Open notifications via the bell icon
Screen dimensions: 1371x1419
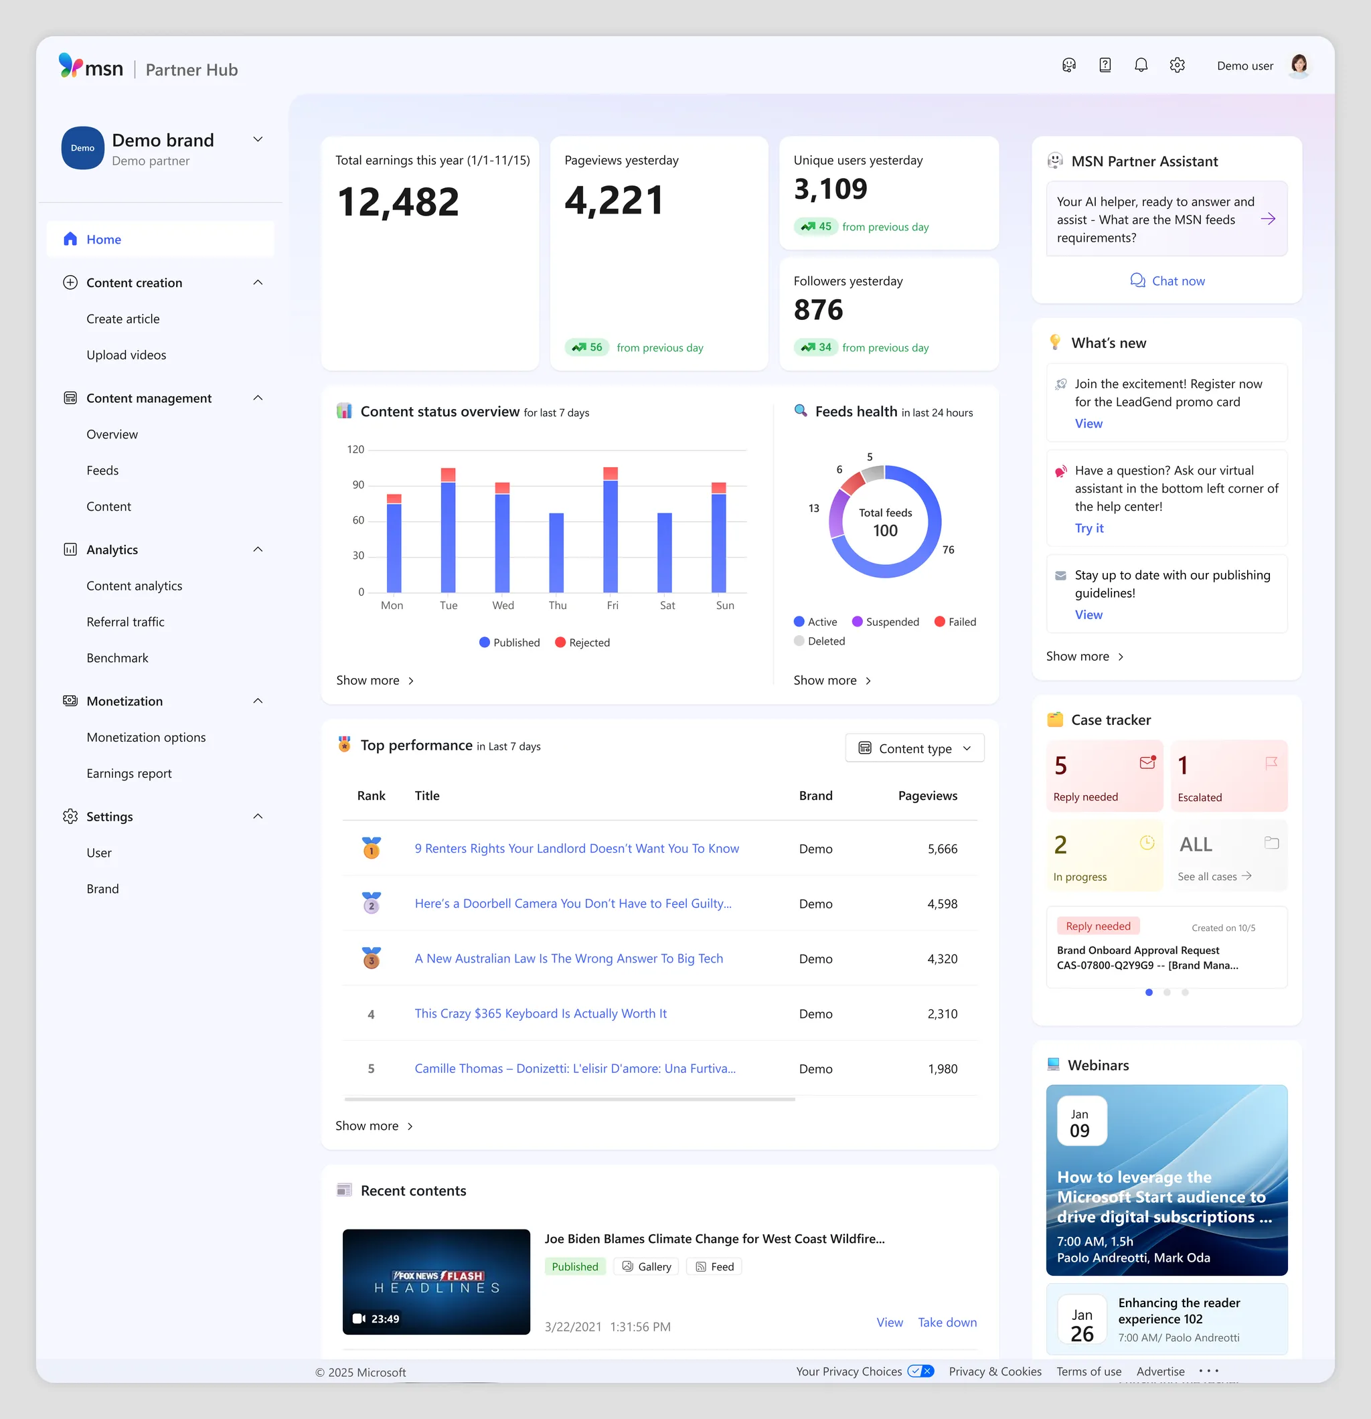(1141, 65)
